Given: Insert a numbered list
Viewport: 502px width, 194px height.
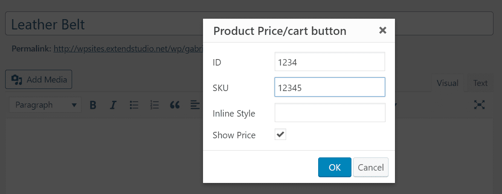Looking at the screenshot, I should point(155,105).
